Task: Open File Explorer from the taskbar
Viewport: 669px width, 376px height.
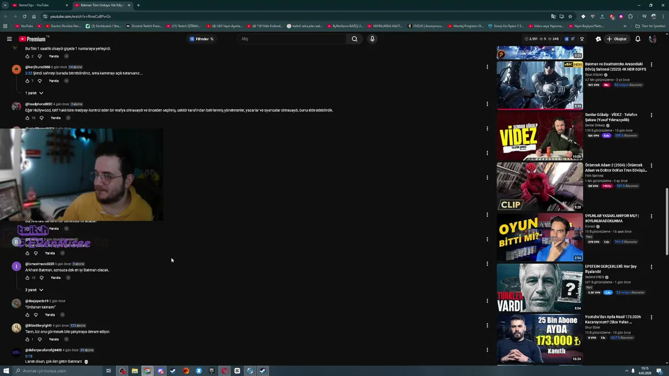Action: click(134, 371)
